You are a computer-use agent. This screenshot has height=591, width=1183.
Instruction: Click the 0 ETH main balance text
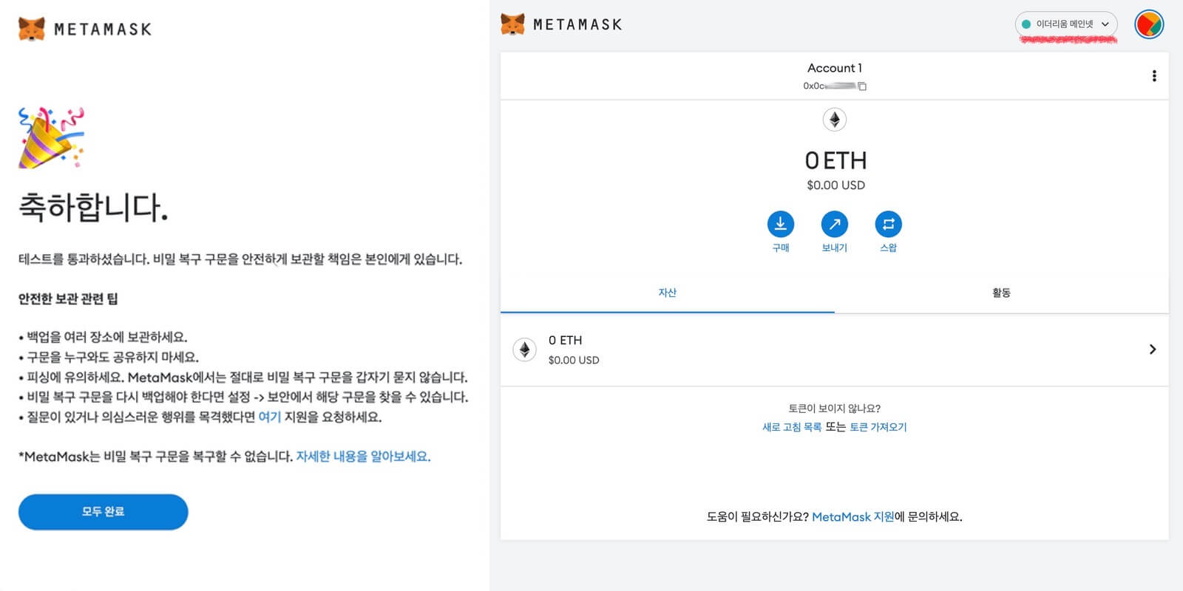click(x=835, y=160)
